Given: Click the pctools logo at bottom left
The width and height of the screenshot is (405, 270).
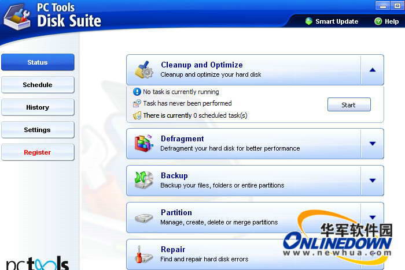Looking at the screenshot, I should (x=38, y=263).
